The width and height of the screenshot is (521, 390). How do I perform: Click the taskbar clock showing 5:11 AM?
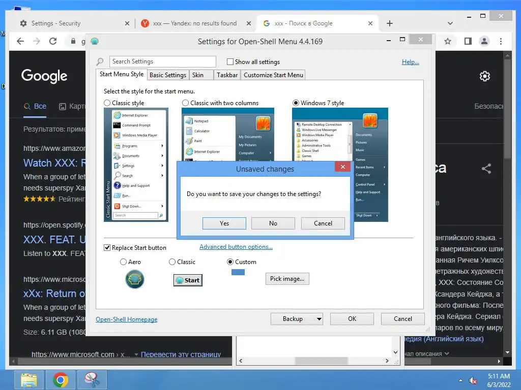499,380
